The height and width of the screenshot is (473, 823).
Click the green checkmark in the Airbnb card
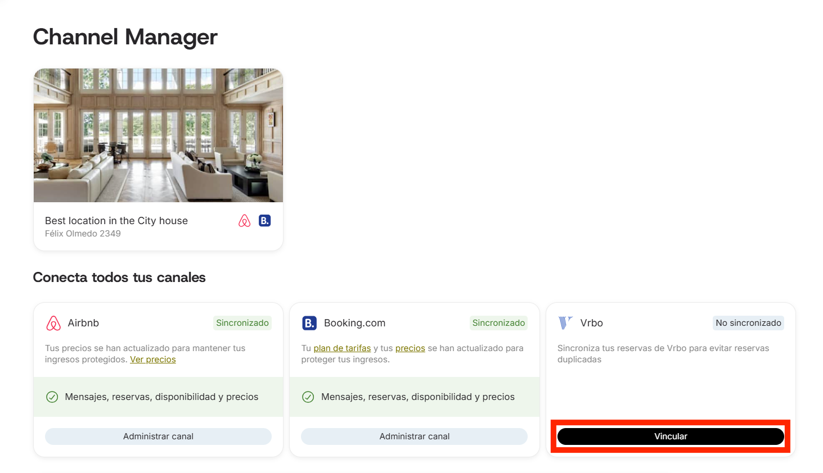click(x=52, y=397)
